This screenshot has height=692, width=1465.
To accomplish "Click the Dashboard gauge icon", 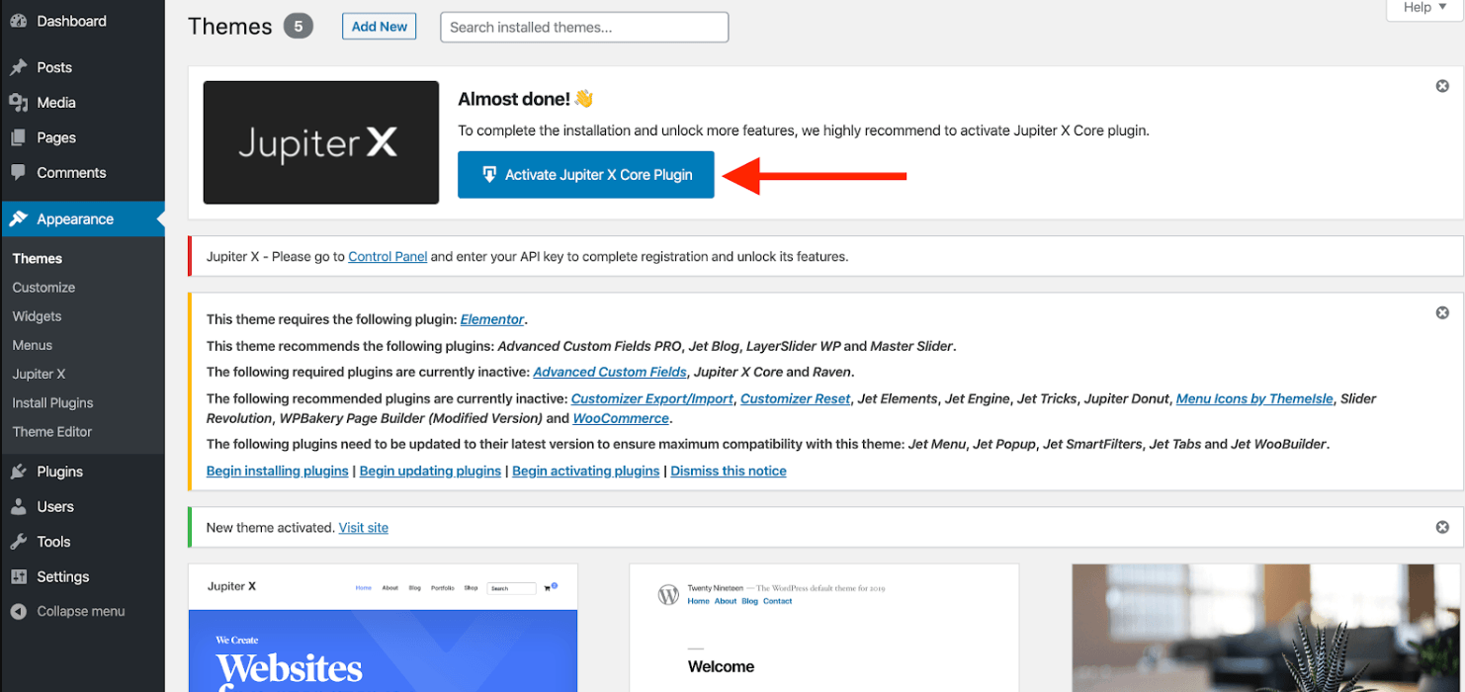I will coord(18,21).
